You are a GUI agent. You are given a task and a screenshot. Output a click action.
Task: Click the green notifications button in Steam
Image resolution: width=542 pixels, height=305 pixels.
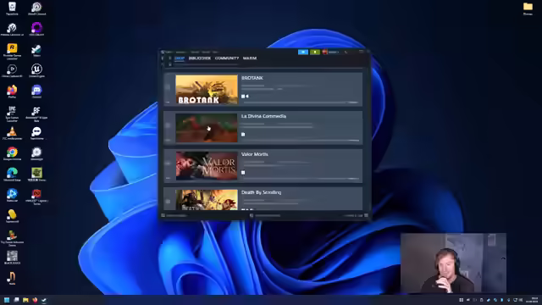(x=315, y=52)
